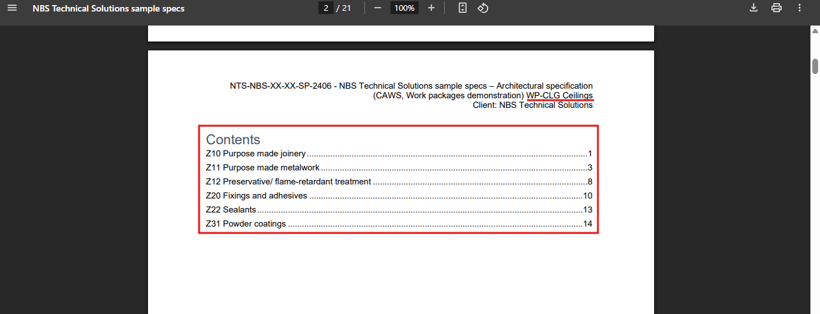Image resolution: width=820 pixels, height=314 pixels.
Task: Click page number 10 for Fixings and adhesives
Action: coord(588,196)
